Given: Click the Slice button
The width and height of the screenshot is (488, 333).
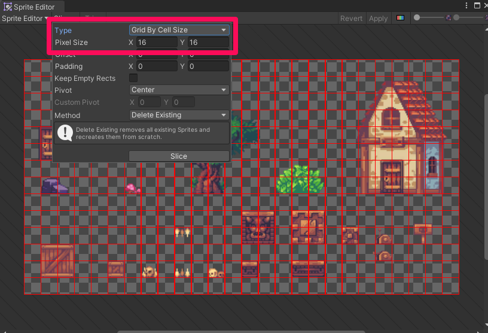Looking at the screenshot, I should pyautogui.click(x=179, y=156).
